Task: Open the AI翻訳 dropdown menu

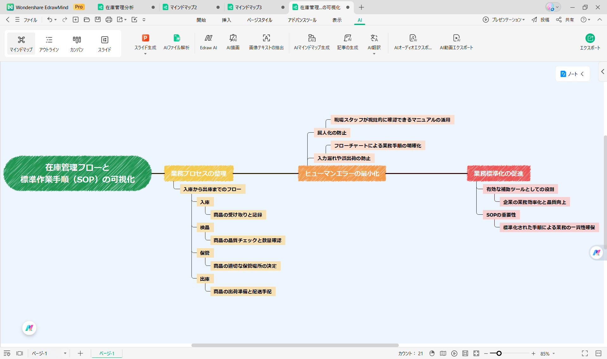Action: 374,54
